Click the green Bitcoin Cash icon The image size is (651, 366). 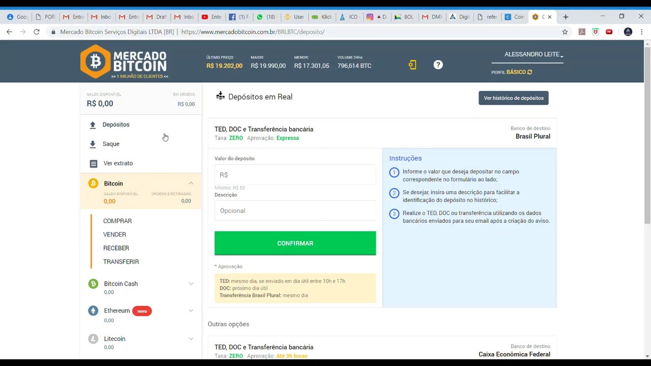[93, 284]
